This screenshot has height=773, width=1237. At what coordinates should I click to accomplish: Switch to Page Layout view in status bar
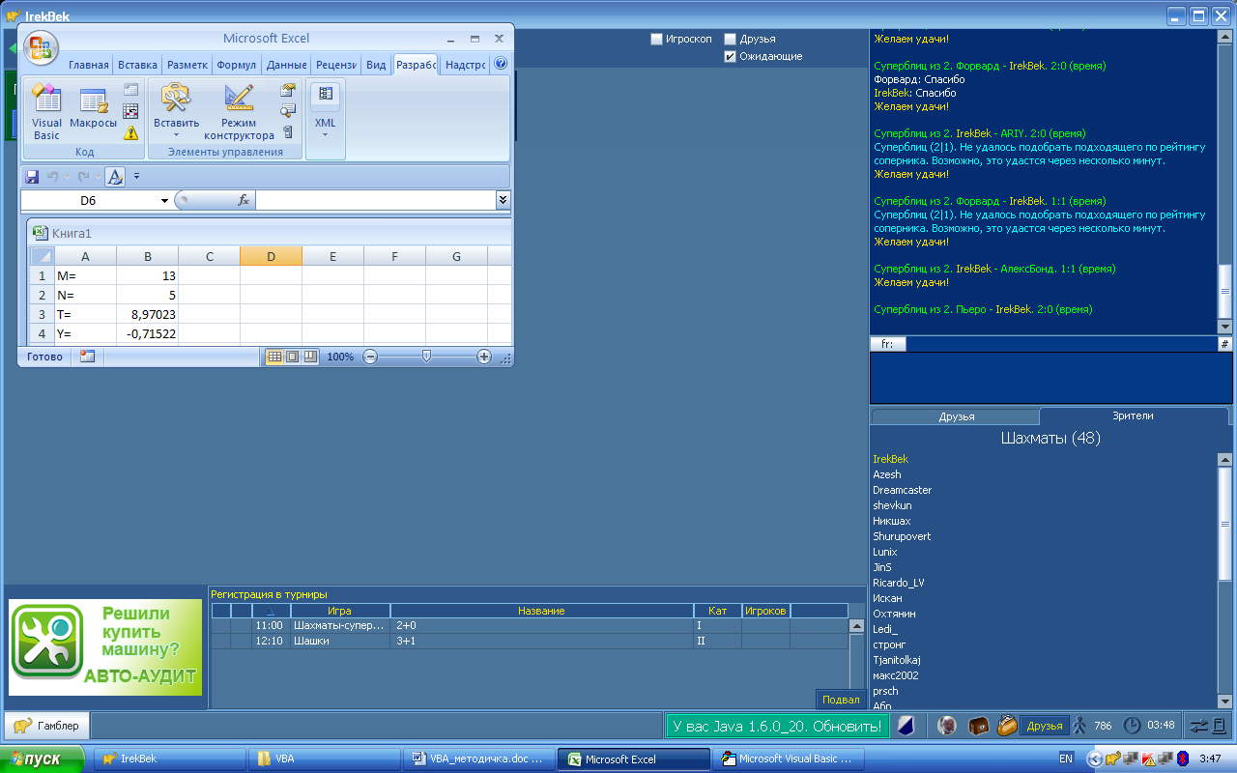coord(292,357)
